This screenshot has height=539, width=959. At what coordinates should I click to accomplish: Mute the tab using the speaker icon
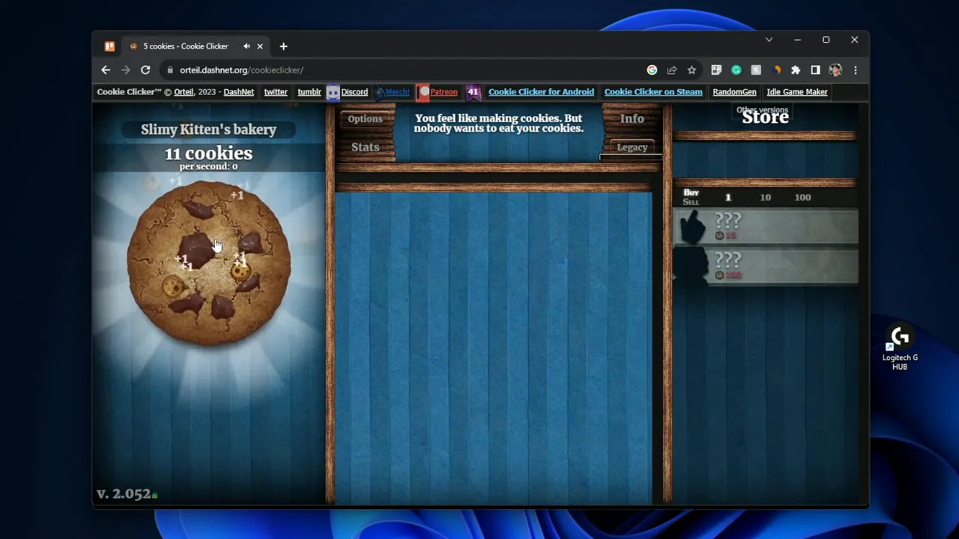click(246, 46)
